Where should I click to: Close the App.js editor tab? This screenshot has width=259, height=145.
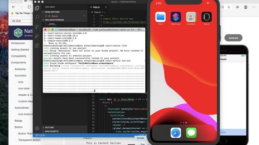tap(106, 7)
